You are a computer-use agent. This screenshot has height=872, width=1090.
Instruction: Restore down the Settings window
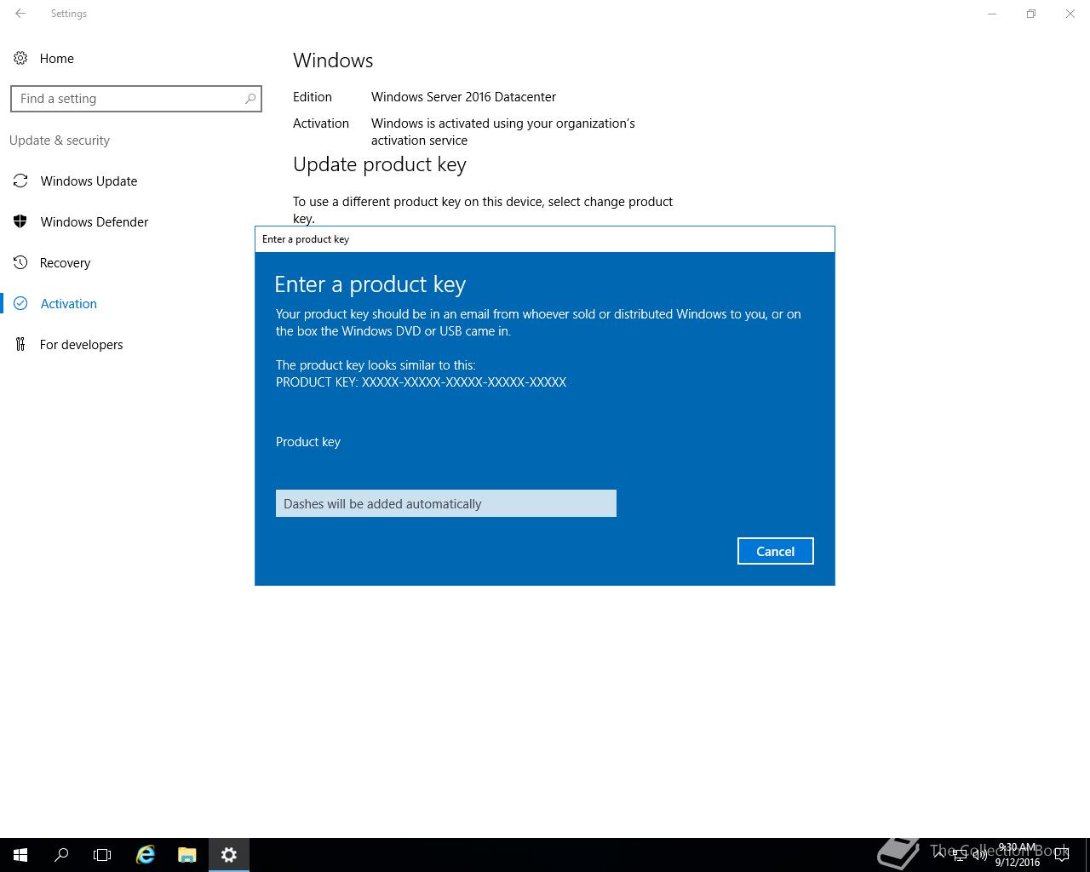[x=1031, y=14]
